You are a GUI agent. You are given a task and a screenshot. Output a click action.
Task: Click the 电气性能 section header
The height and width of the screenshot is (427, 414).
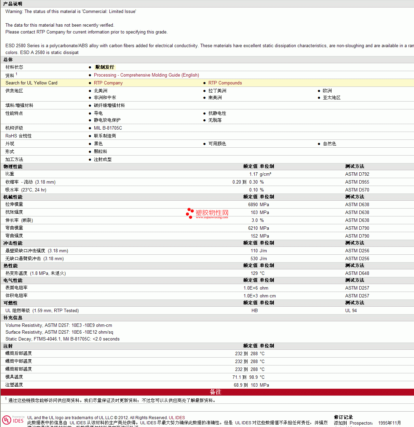point(13,281)
